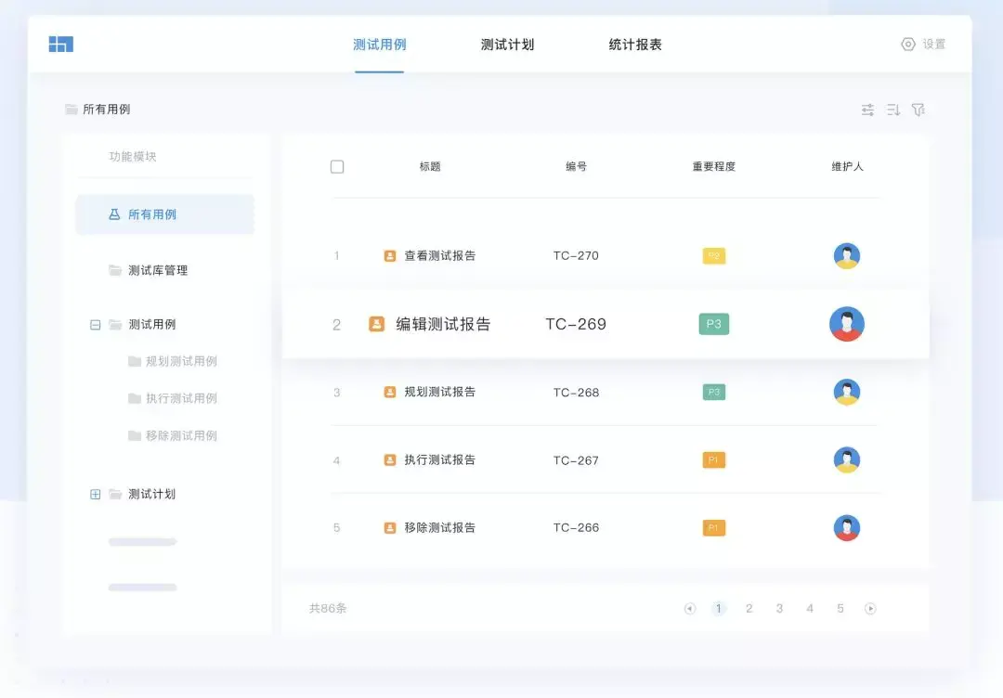Go to page 1

coord(718,609)
